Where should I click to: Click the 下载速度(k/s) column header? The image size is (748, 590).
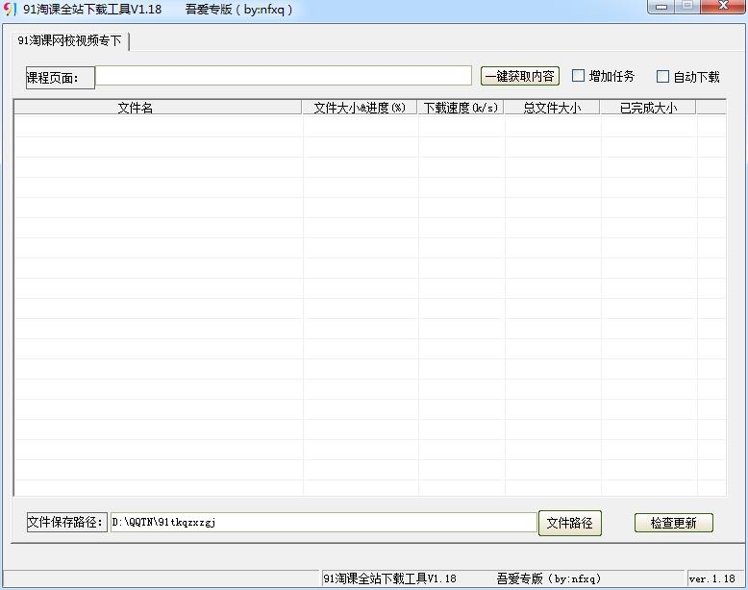[461, 108]
